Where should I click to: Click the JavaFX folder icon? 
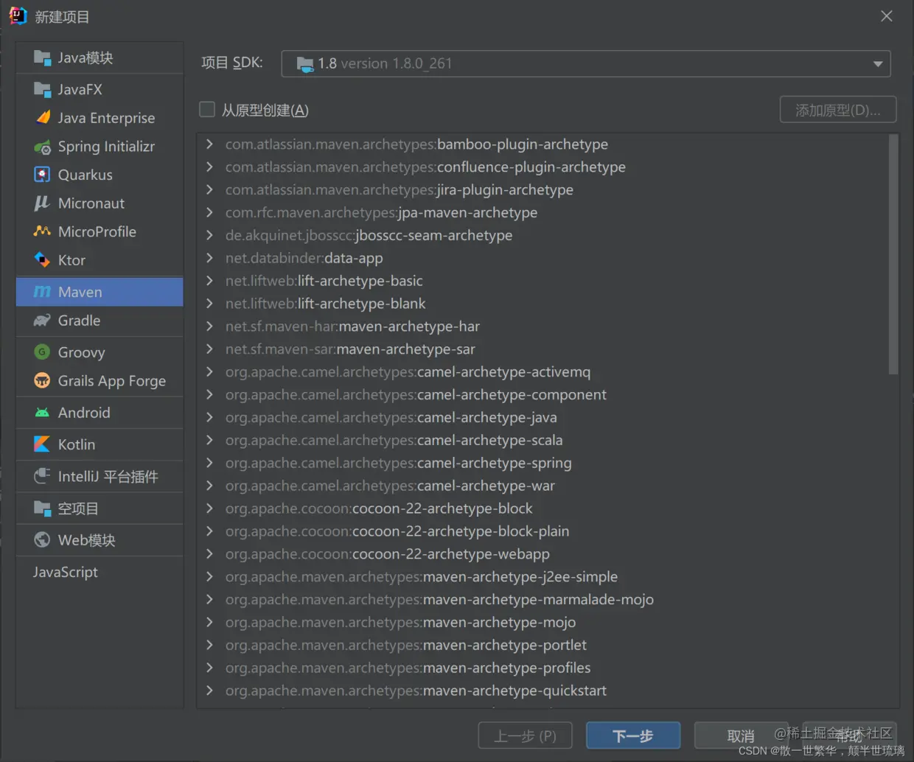(42, 89)
